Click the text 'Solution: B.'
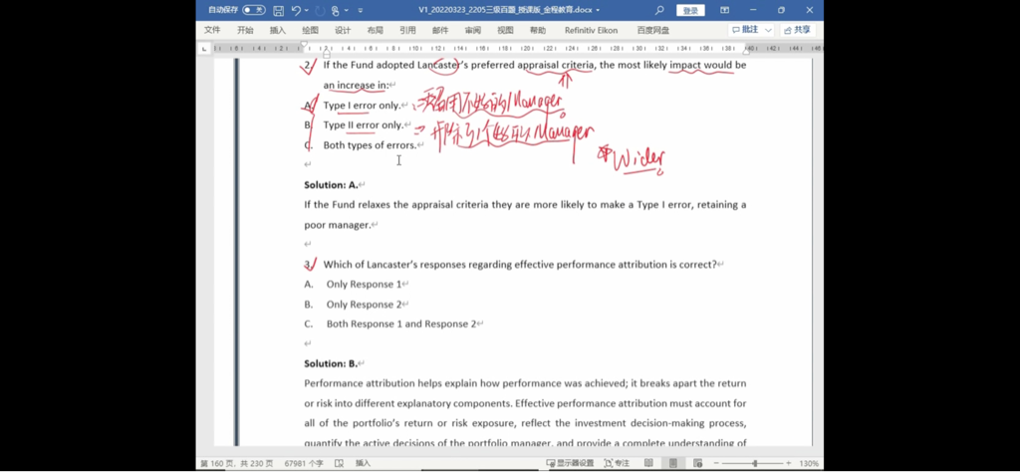This screenshot has height=472, width=1020. click(331, 363)
